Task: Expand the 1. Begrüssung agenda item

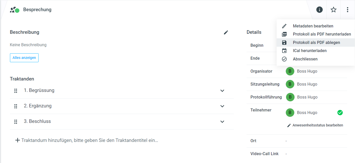Action: point(222,91)
